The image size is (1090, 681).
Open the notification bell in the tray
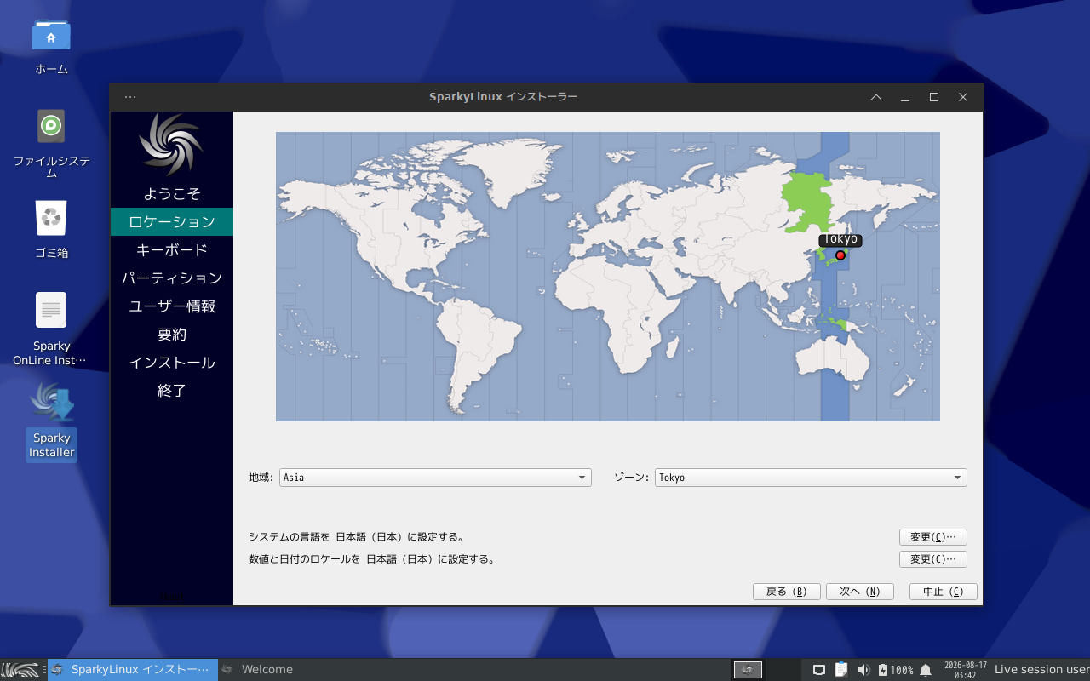926,670
